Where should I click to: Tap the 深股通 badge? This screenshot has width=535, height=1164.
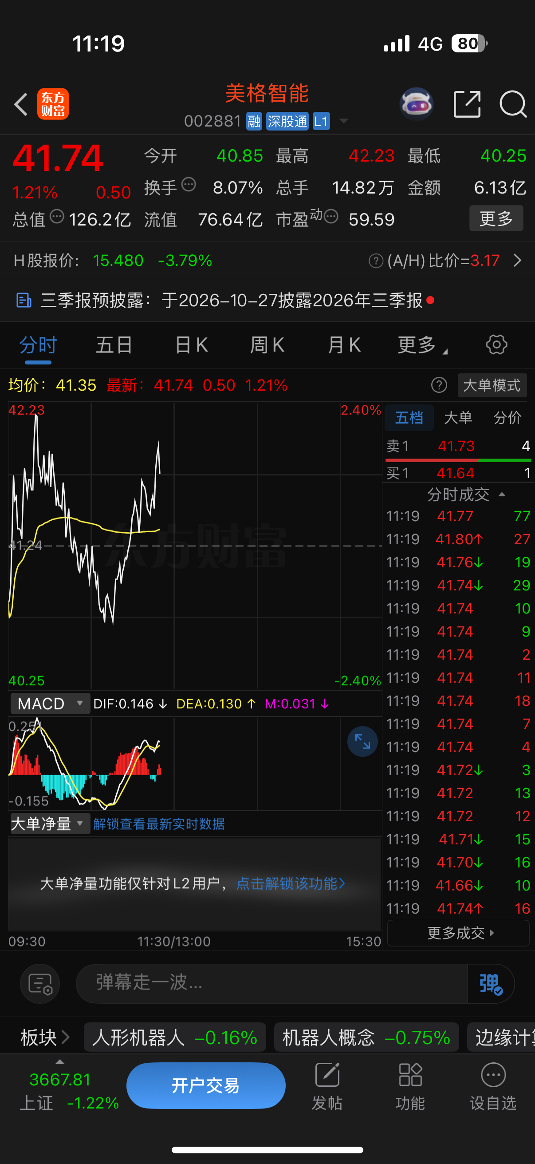(x=287, y=121)
